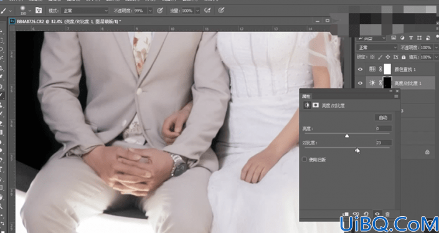Select the 亮度/对比度 1 black mask thumbnail
Image resolution: width=439 pixels, height=233 pixels.
click(x=387, y=83)
